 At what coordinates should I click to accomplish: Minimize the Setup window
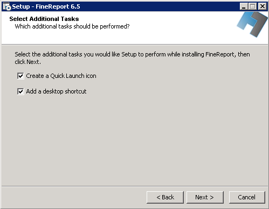click(x=244, y=6)
